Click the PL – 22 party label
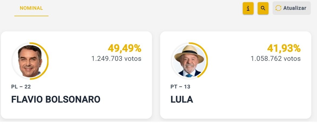This screenshot has height=126, width=317. click(21, 87)
